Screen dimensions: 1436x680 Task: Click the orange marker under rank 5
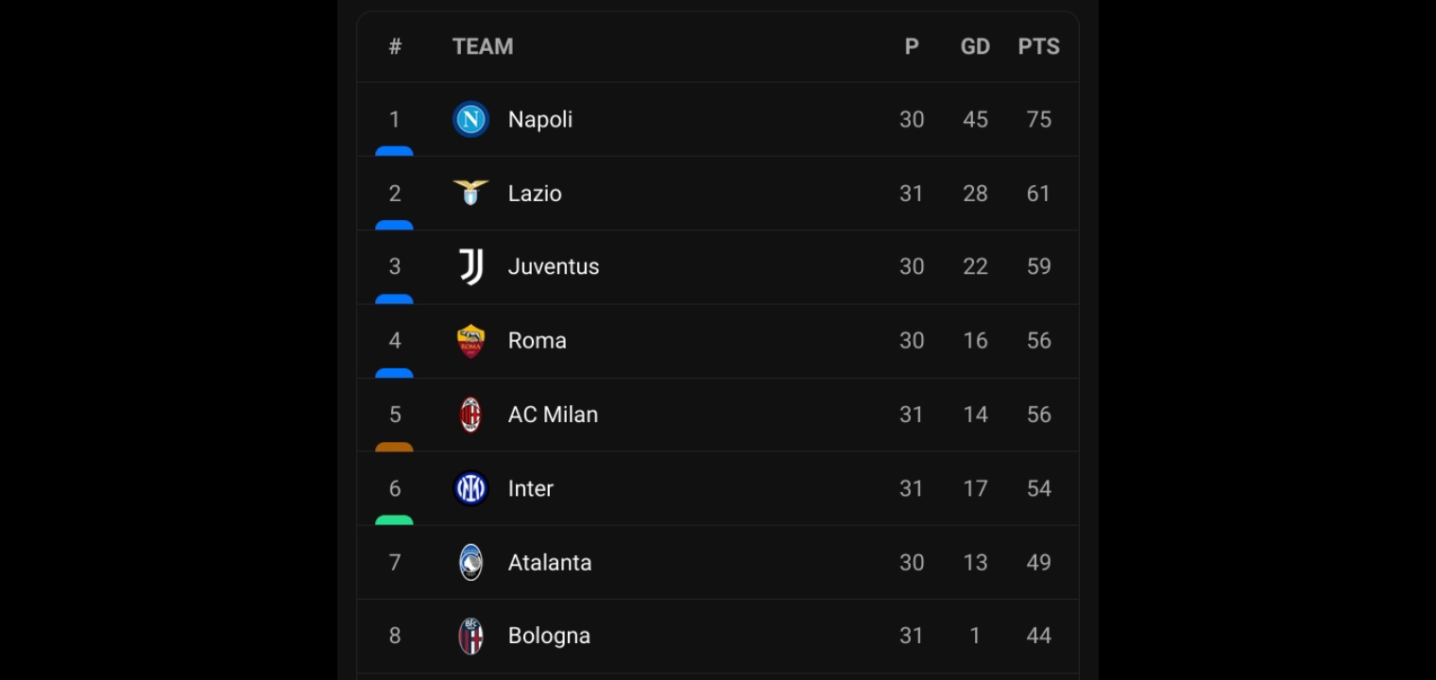pos(394,447)
